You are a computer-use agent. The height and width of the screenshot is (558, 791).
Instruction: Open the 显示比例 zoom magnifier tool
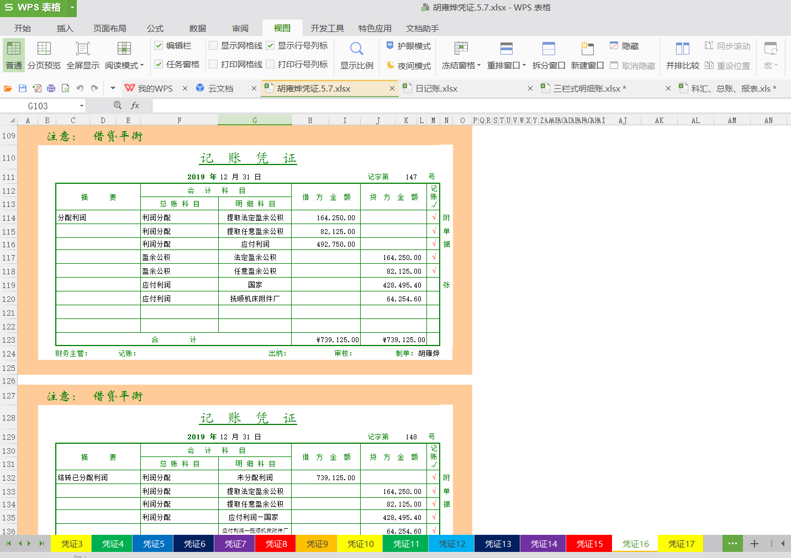[x=356, y=49]
